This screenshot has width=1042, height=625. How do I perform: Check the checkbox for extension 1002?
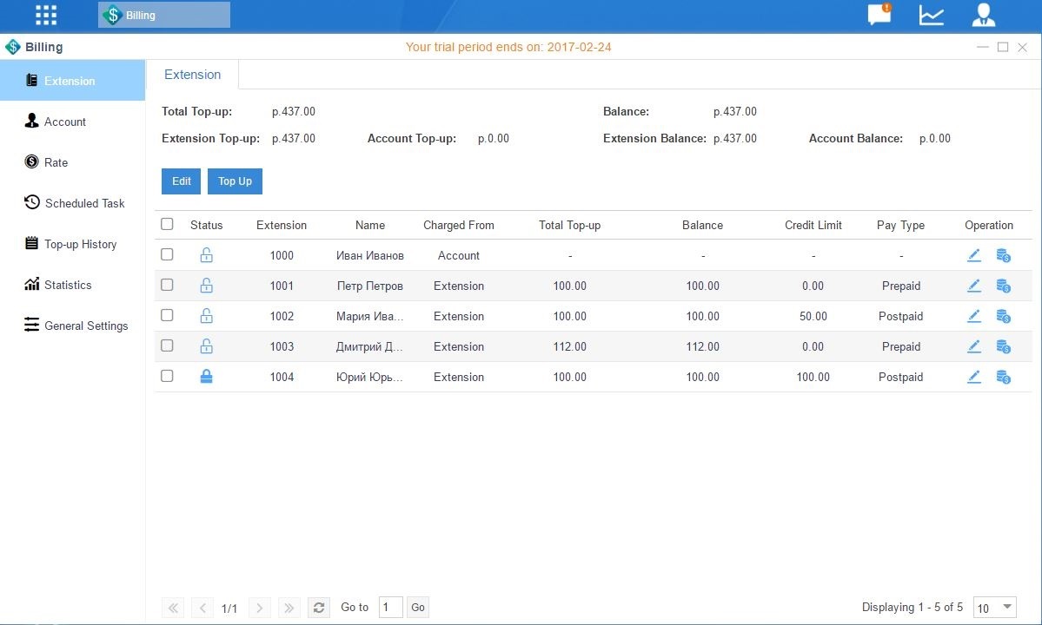tap(167, 315)
